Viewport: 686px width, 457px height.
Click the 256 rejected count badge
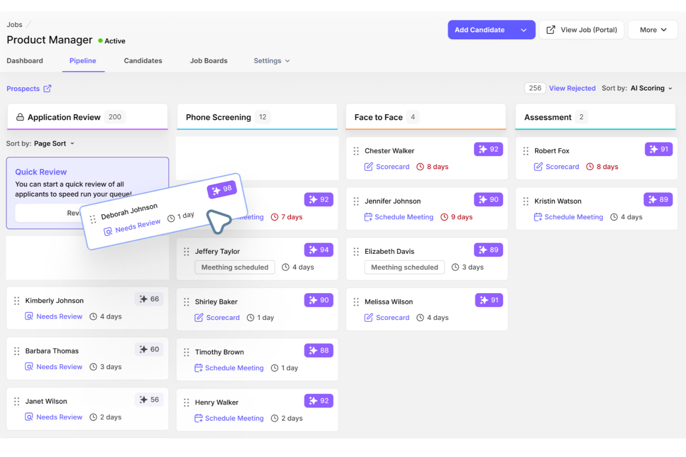535,88
